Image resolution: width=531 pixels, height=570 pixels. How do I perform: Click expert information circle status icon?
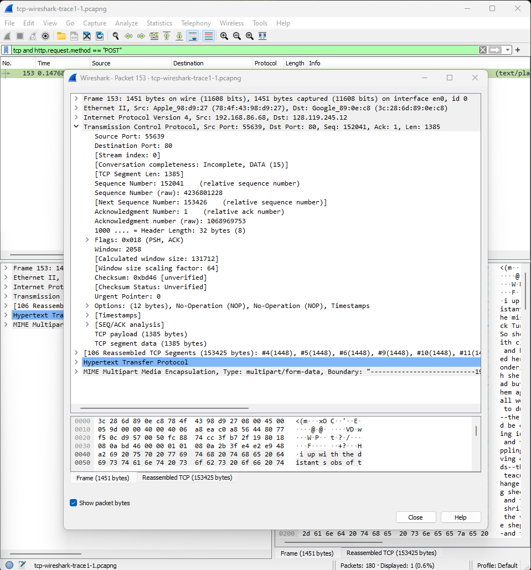point(9,565)
